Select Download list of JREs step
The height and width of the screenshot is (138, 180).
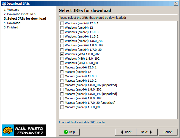click(x=20, y=14)
